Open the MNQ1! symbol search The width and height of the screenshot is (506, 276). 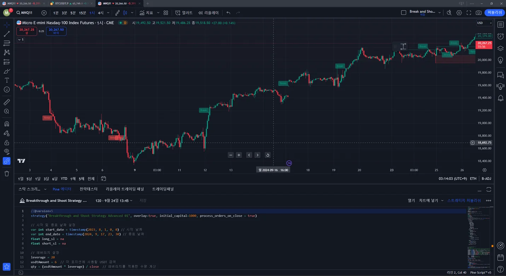[x=24, y=13]
